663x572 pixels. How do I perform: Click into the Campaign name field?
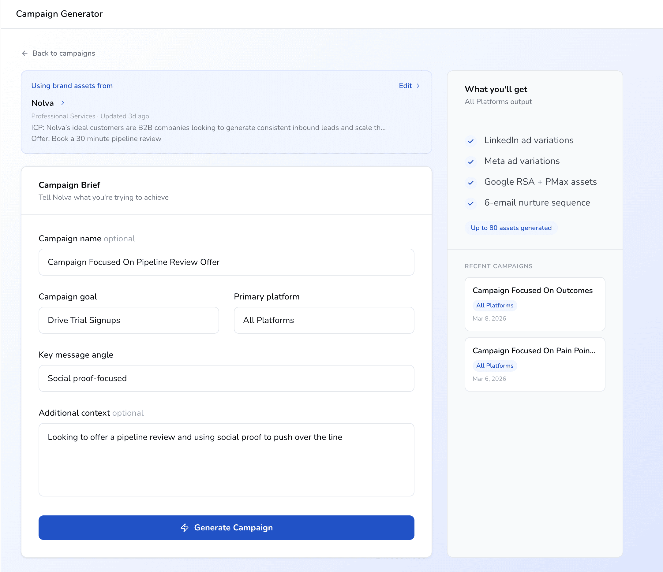point(226,262)
